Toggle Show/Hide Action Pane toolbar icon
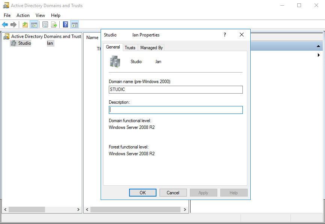This screenshot has height=224, width=325. click(74, 25)
